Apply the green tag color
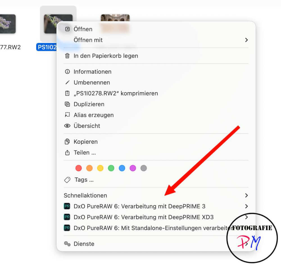This screenshot has width=281, height=268. (x=111, y=168)
